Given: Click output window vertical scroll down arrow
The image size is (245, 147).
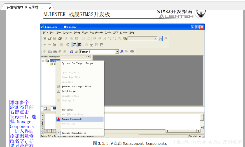Looking at the screenshot, I should click(x=202, y=127).
